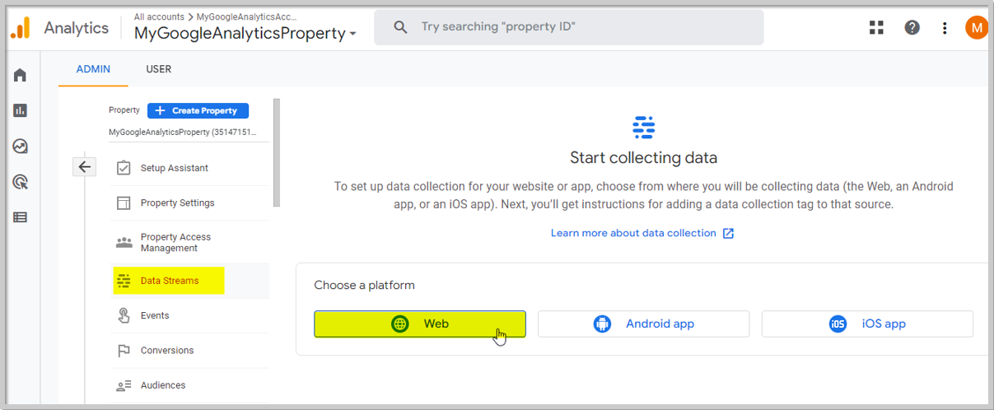Open Property Settings menu item

pyautogui.click(x=189, y=203)
